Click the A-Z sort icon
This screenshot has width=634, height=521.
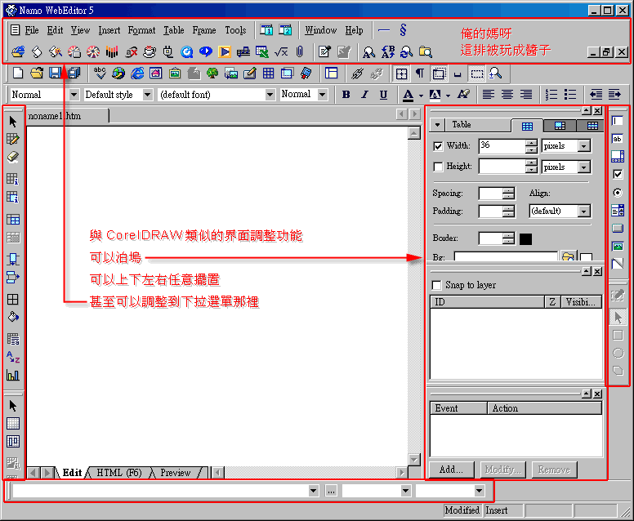13,358
